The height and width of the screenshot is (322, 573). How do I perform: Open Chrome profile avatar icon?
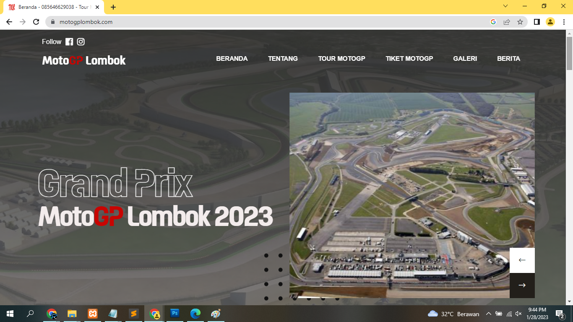[x=550, y=22]
